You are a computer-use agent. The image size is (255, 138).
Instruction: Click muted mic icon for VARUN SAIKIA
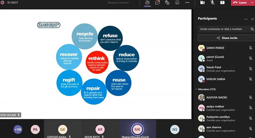[x=250, y=79]
